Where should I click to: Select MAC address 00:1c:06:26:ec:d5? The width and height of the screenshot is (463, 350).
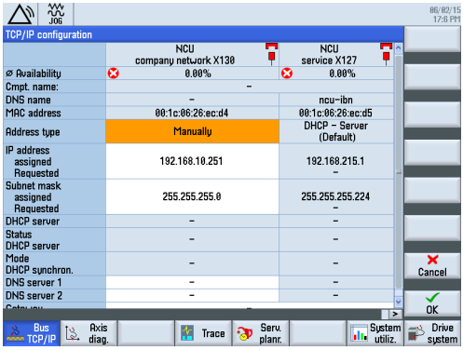(336, 113)
